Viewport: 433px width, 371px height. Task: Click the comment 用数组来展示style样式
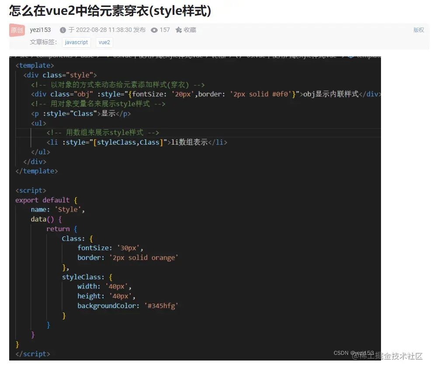[x=103, y=132]
